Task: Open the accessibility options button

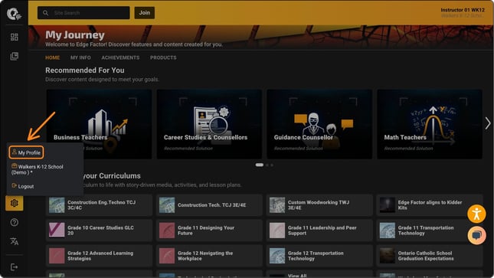Action: click(x=476, y=214)
